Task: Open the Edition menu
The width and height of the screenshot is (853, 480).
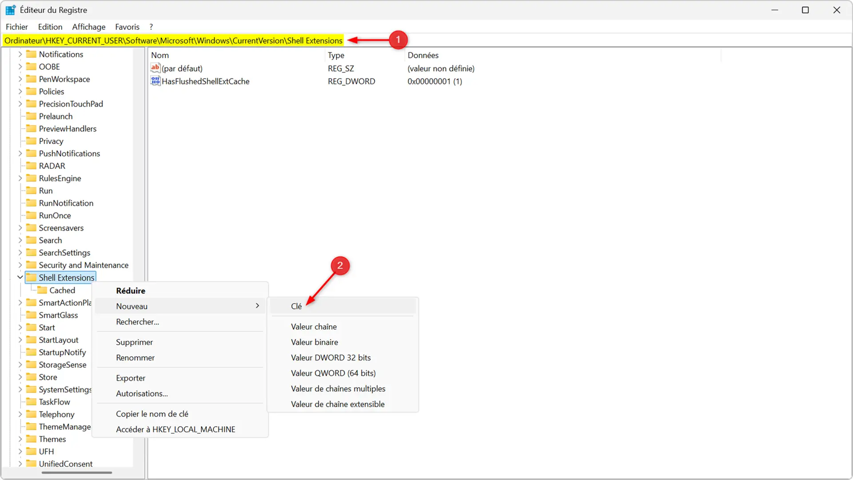Action: click(x=50, y=27)
